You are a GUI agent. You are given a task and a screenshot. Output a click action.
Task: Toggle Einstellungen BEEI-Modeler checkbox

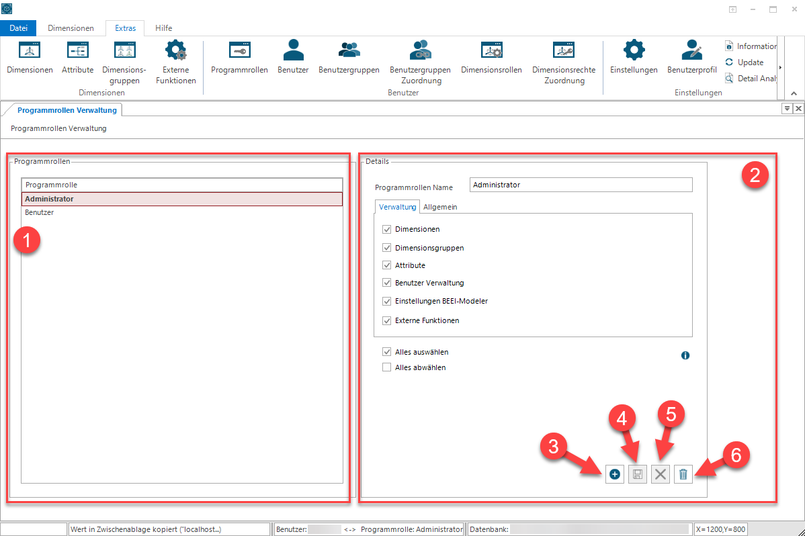tap(386, 301)
